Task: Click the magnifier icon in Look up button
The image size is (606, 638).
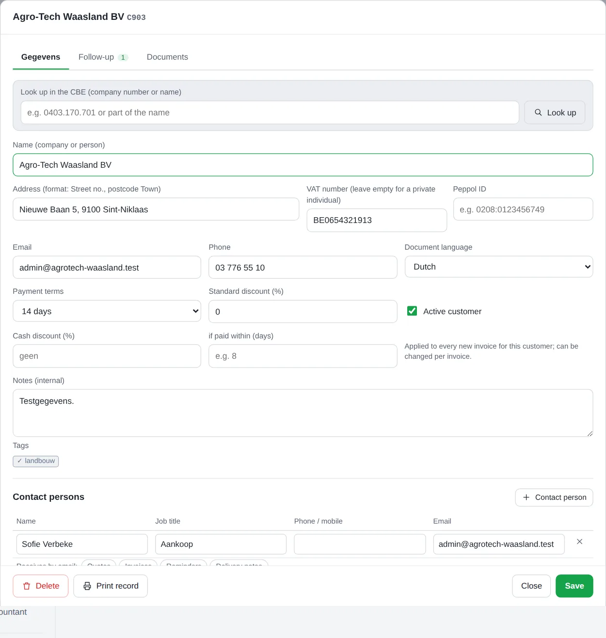Action: pyautogui.click(x=538, y=112)
